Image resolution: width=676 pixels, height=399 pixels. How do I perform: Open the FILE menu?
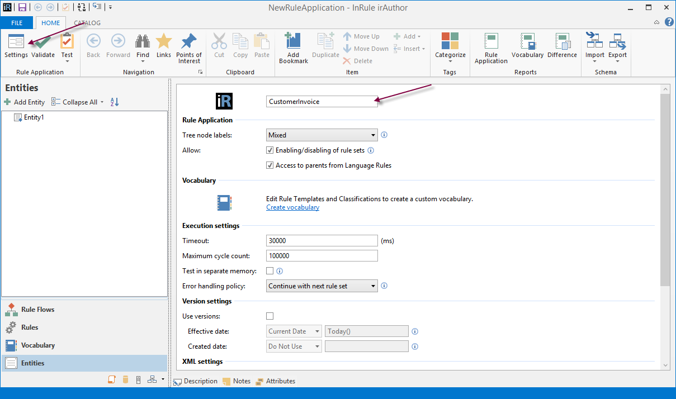tap(17, 23)
